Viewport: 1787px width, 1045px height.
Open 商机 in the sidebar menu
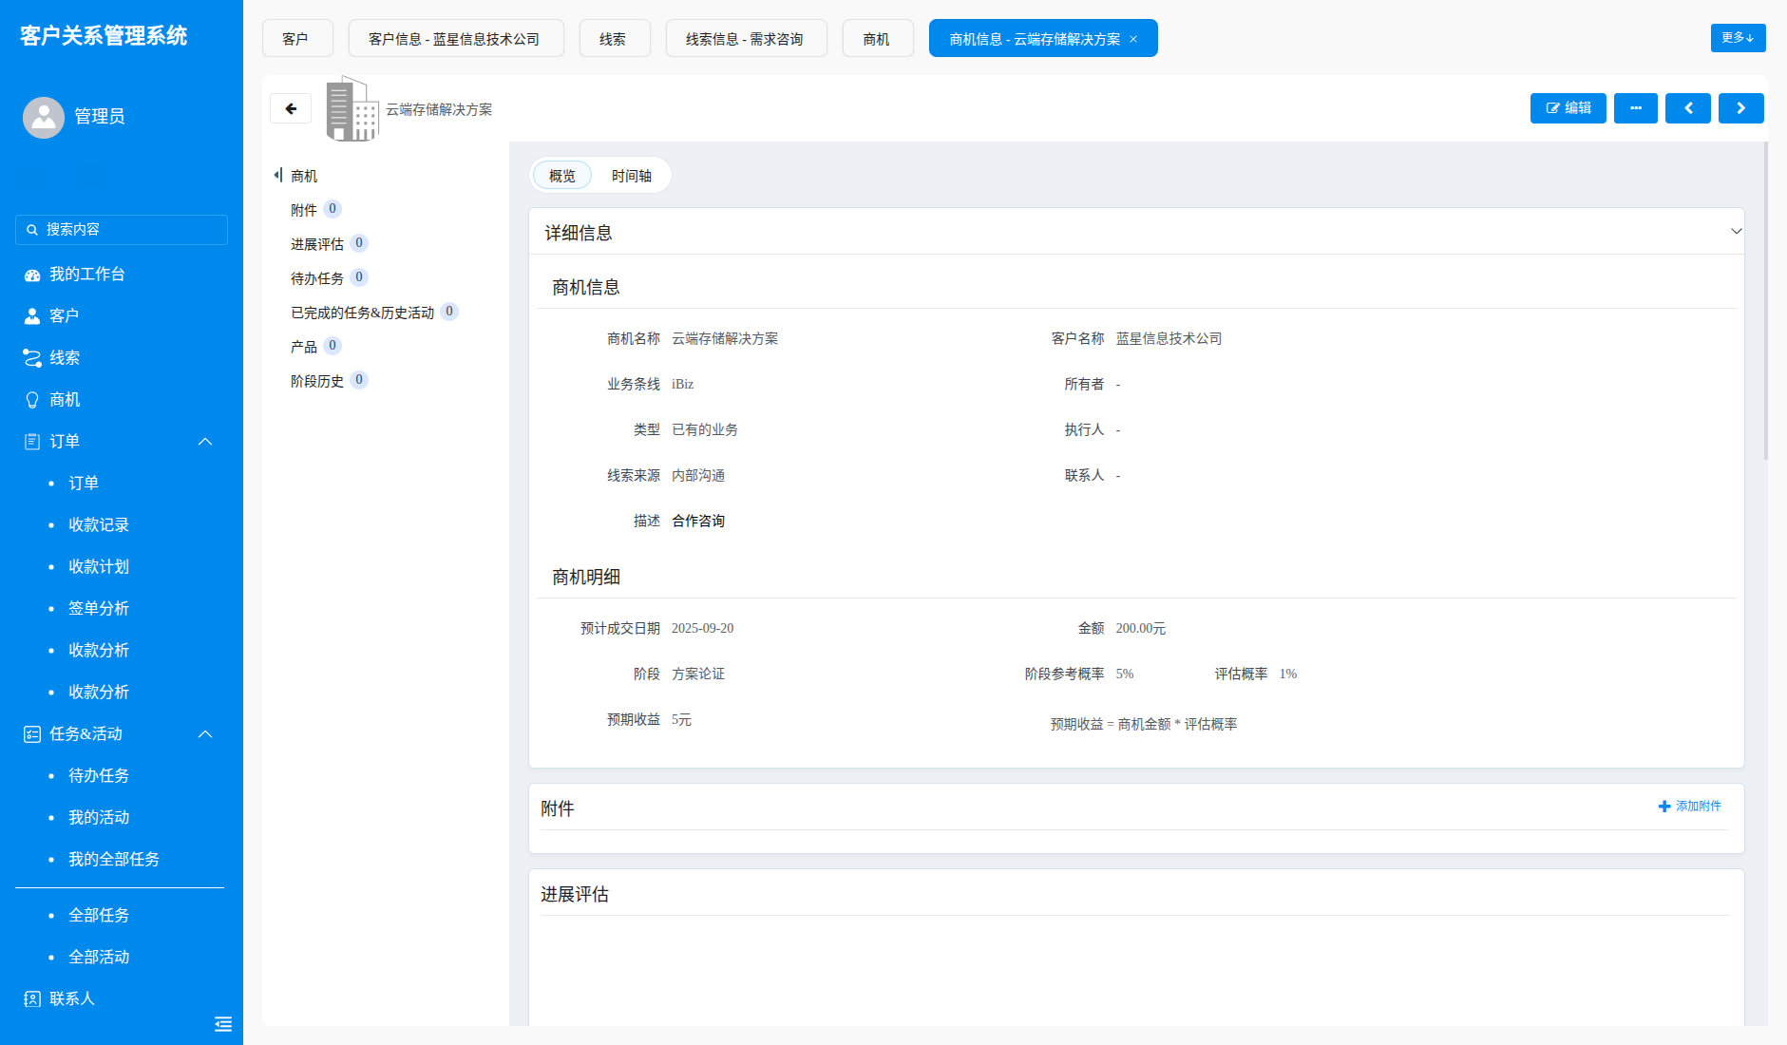(x=122, y=400)
